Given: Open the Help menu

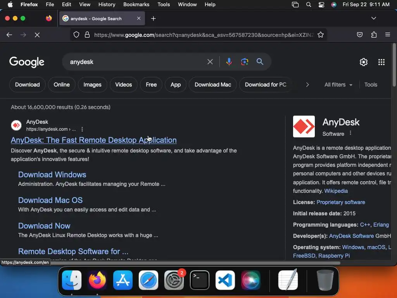Looking at the screenshot, I should 210,5.
